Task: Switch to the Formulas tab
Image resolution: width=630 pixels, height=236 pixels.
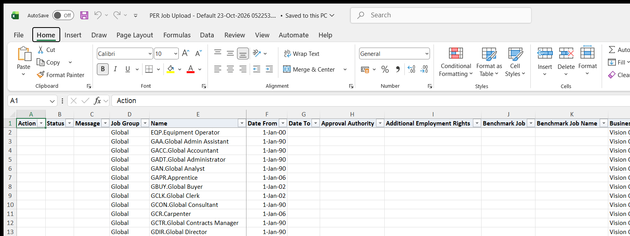Action: click(177, 35)
